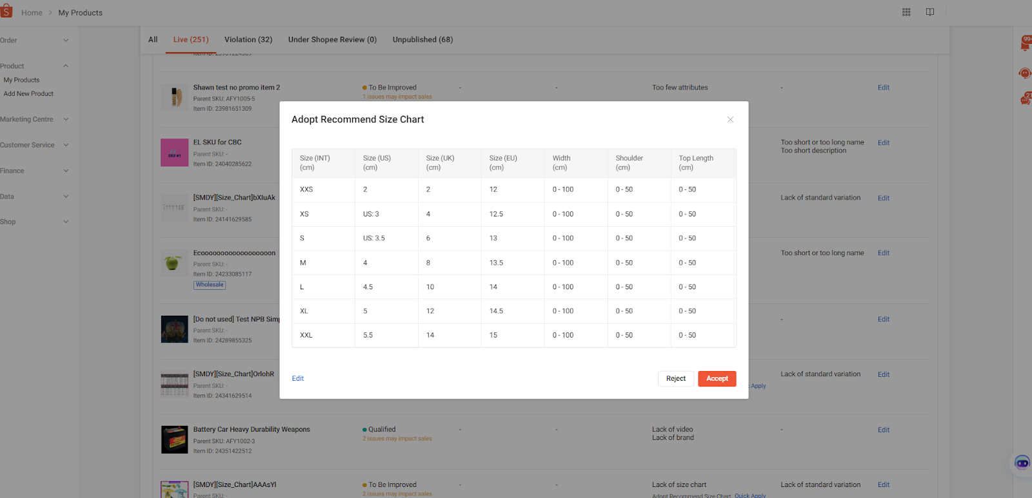Open the seller education book icon
Viewport: 1032px width, 498px height.
930,12
